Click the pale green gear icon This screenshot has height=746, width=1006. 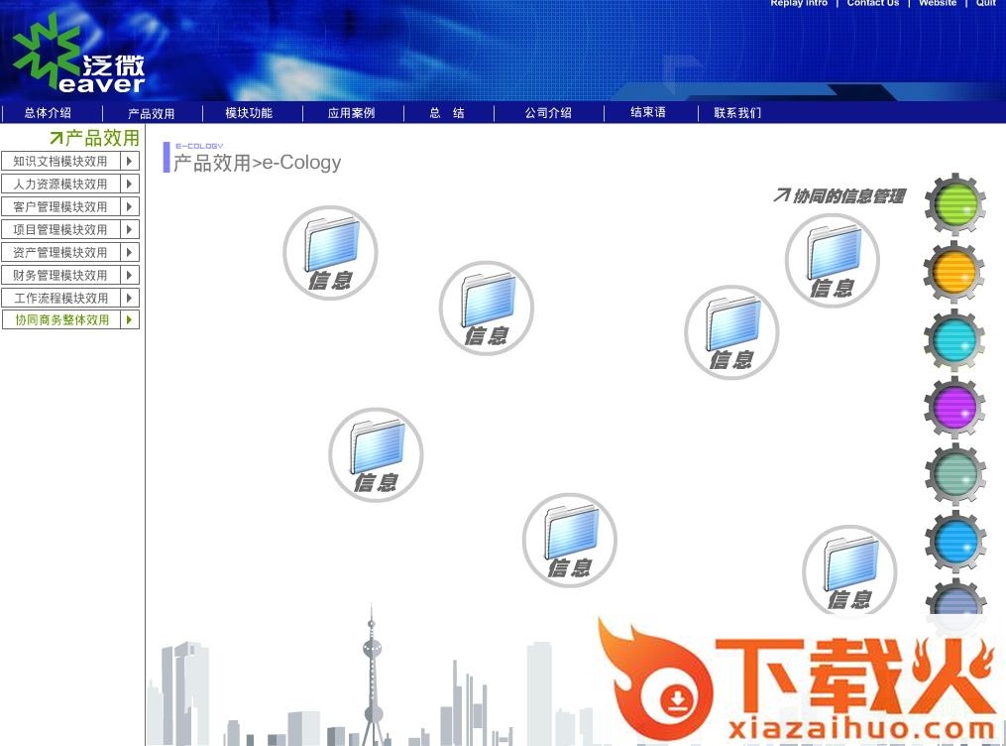(952, 474)
